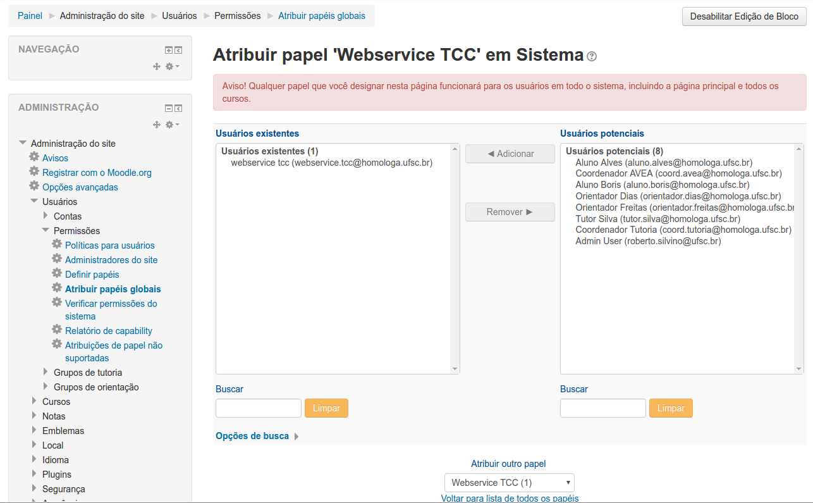Open Administradores do site link

click(x=111, y=260)
